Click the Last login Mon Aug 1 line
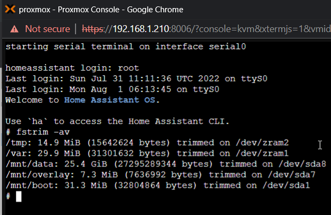The width and height of the screenshot is (331, 215). point(112,89)
